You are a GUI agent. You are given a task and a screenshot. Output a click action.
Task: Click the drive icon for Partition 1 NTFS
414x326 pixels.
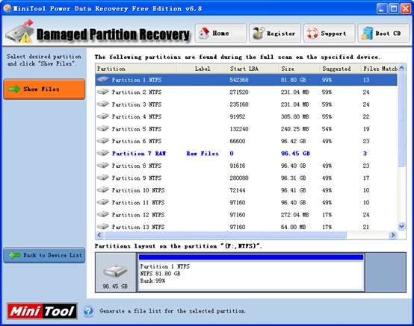[102, 79]
